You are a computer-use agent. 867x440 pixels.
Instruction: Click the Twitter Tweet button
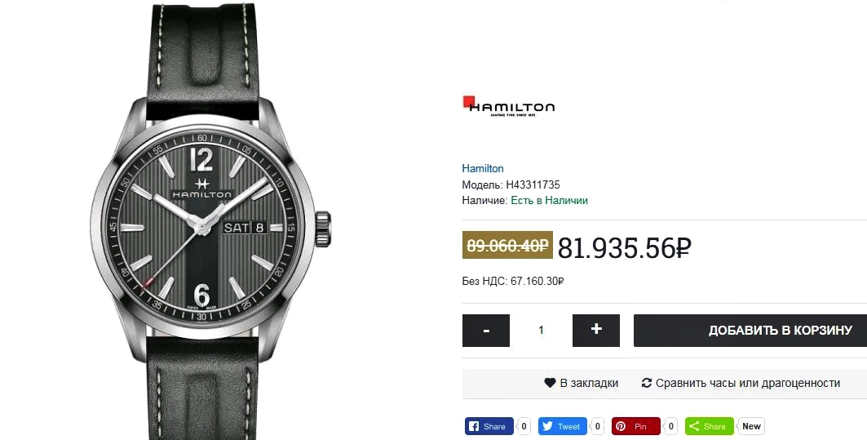[x=562, y=426]
